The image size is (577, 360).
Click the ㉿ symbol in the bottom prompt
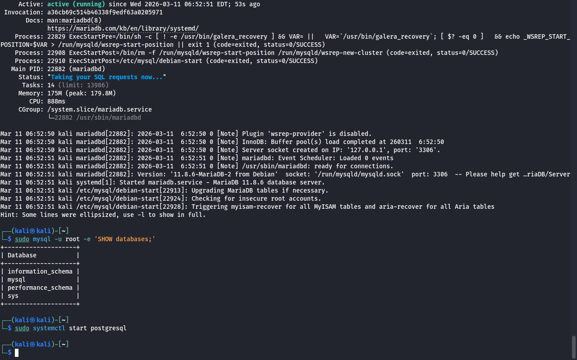click(x=32, y=344)
